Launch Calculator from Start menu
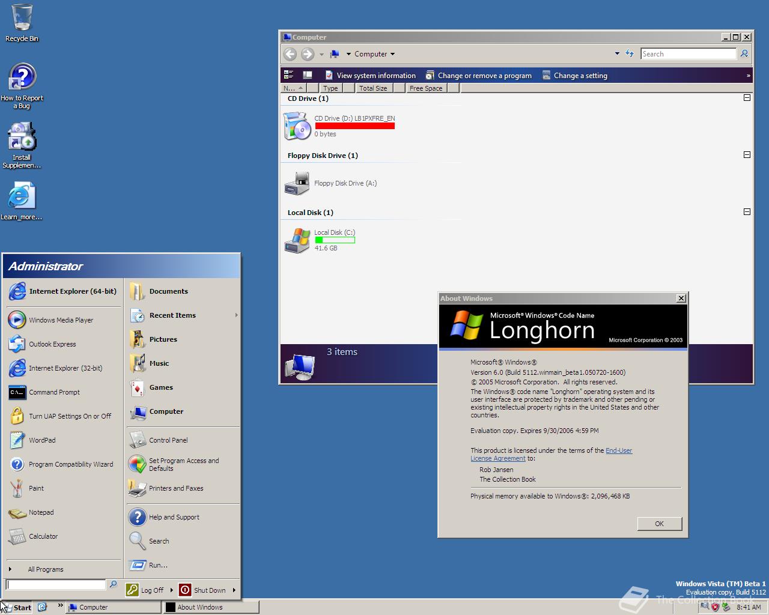Image resolution: width=769 pixels, height=615 pixels. click(62, 536)
